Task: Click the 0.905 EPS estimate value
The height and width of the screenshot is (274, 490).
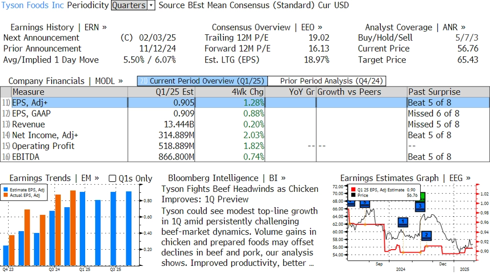Action: (x=184, y=103)
